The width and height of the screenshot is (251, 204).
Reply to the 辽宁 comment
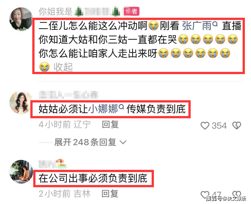pos(110,124)
